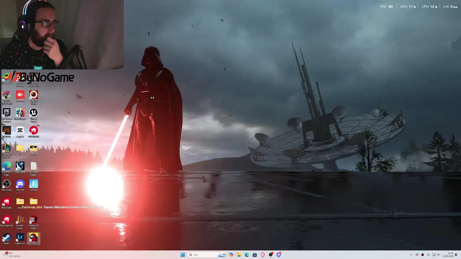Screen dimensions: 461x259
Task: Expand hidden system tray icons chevron
Action: pyautogui.click(x=411, y=255)
